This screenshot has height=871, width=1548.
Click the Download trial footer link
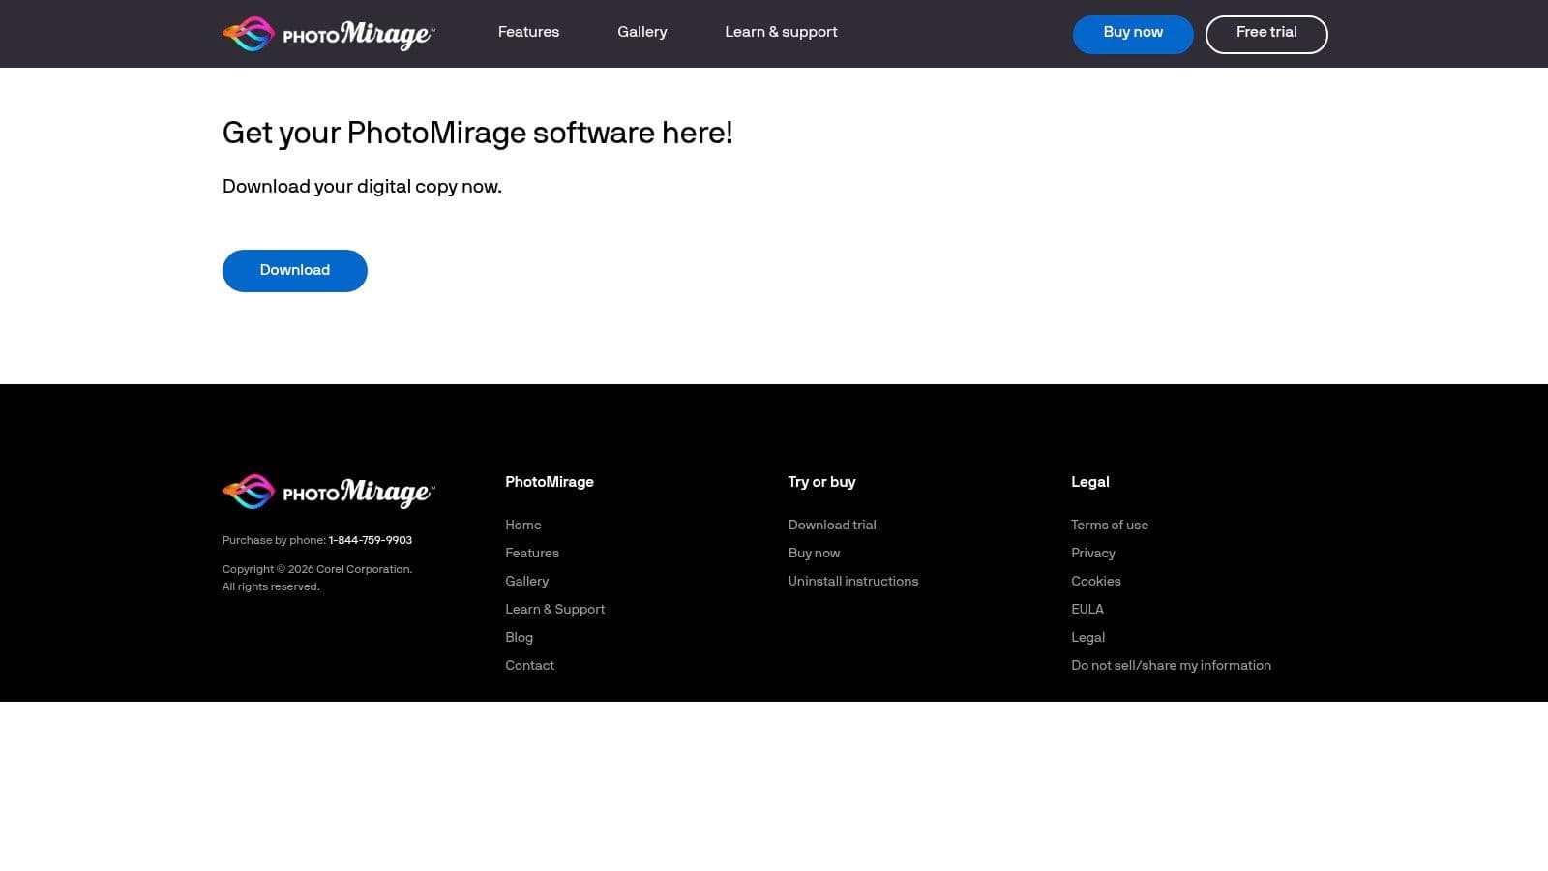pos(832,525)
